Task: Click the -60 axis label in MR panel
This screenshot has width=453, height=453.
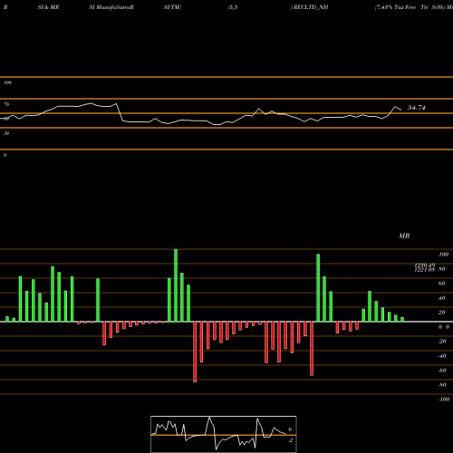Action: click(x=442, y=371)
